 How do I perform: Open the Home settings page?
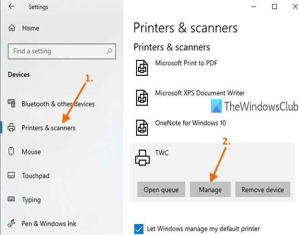tap(31, 28)
